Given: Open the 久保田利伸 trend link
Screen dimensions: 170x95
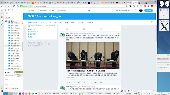Looking at the screenshot, I should coord(32,34).
